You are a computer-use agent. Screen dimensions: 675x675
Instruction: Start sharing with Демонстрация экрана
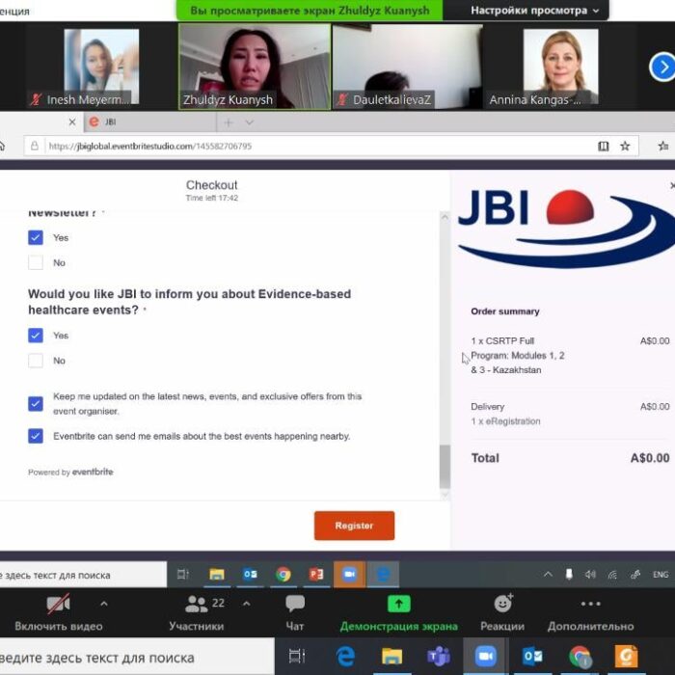tap(398, 606)
